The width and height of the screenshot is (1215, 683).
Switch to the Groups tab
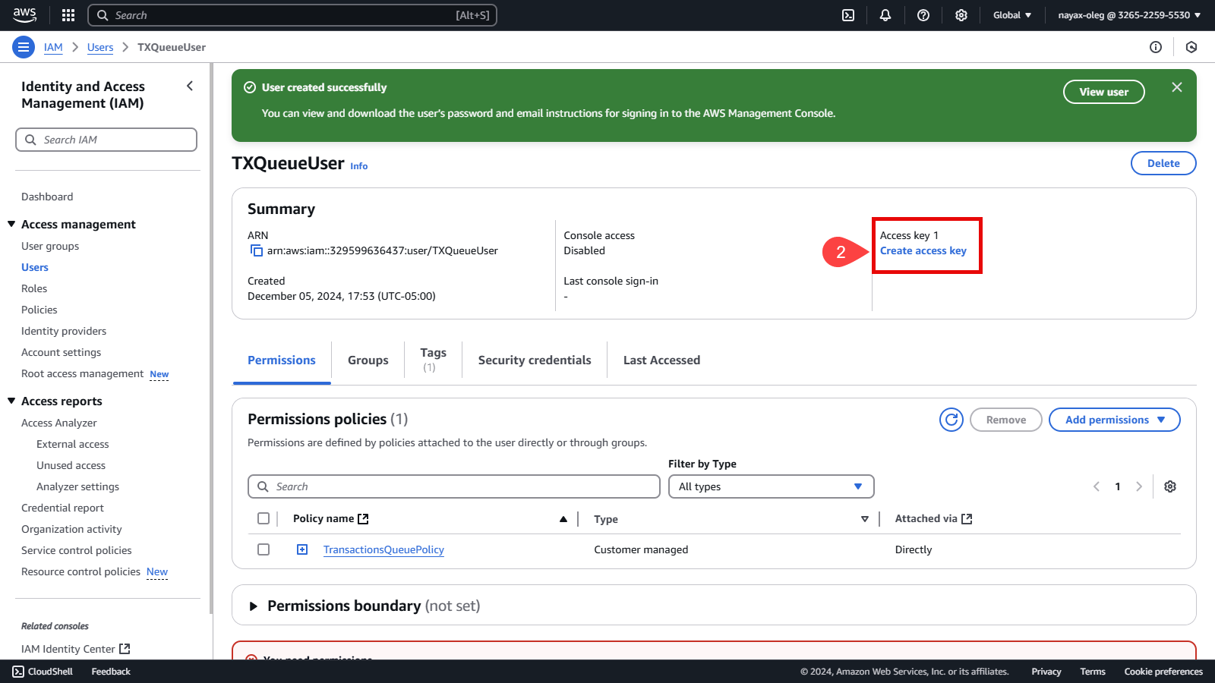point(368,360)
